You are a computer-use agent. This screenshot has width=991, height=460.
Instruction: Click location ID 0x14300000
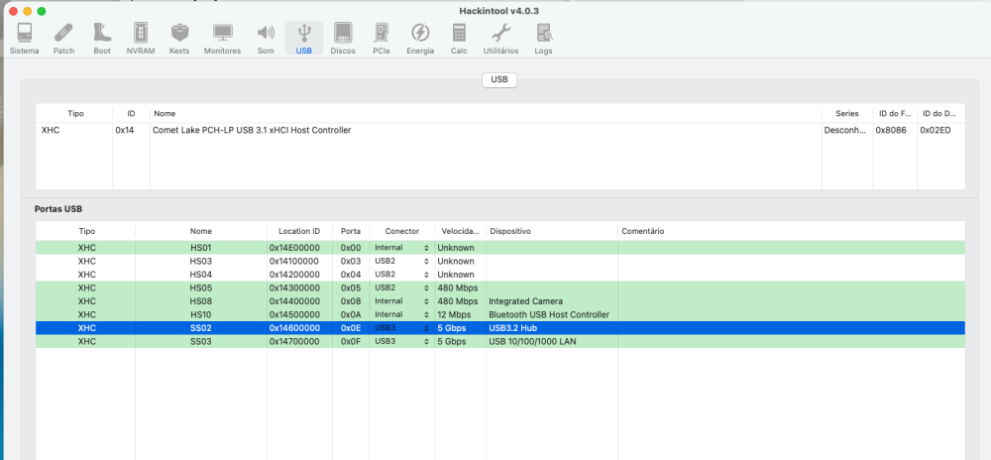click(x=294, y=287)
